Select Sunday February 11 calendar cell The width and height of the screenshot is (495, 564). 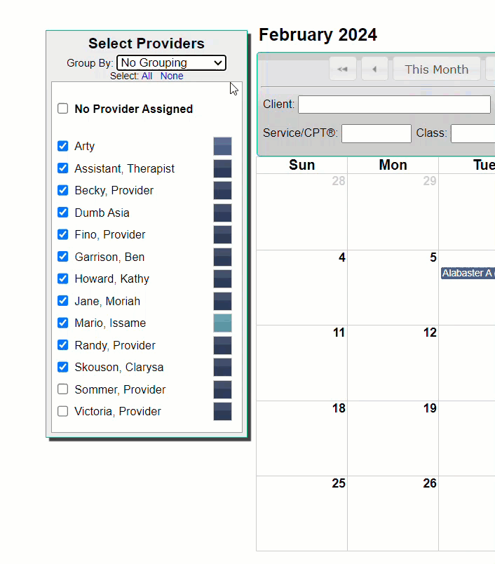(302, 363)
